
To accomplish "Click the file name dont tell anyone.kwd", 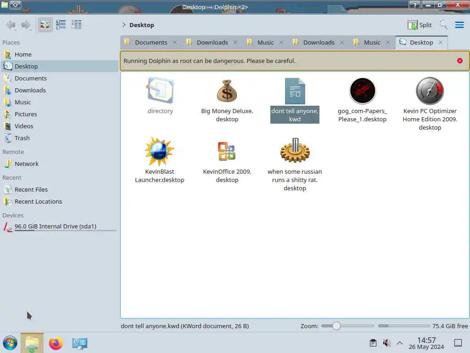I will tap(295, 115).
